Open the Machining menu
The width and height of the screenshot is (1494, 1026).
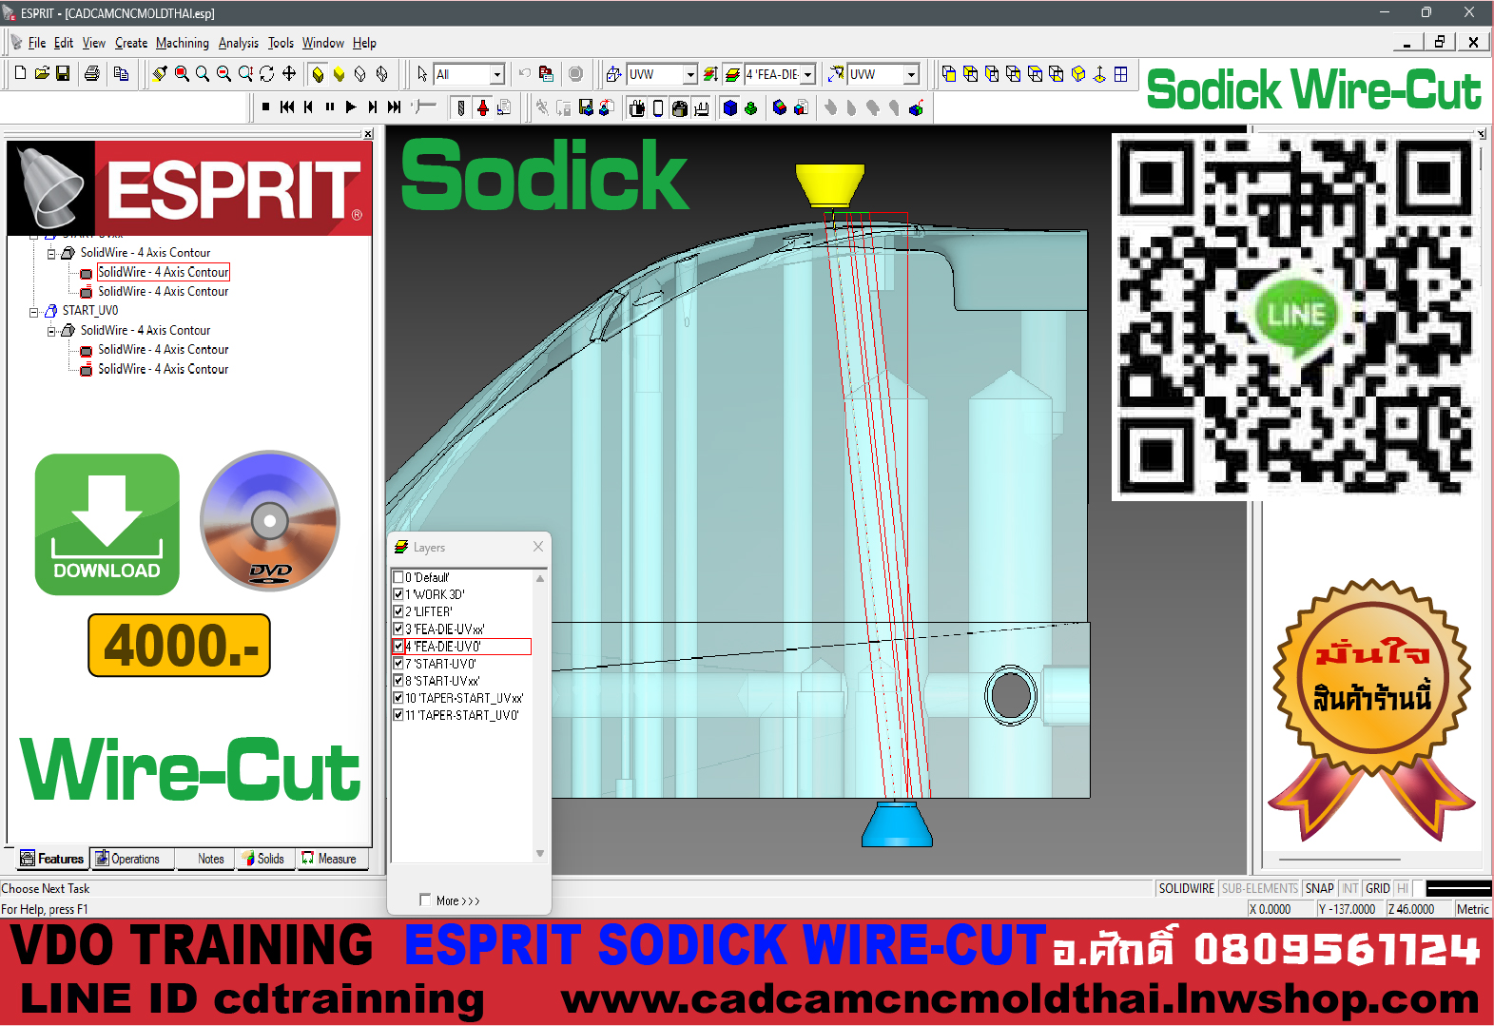[x=182, y=43]
